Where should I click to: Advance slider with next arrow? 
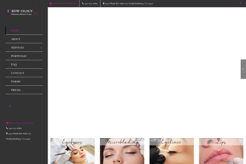click(x=243, y=69)
